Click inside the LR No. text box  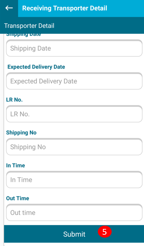pyautogui.click(x=74, y=114)
